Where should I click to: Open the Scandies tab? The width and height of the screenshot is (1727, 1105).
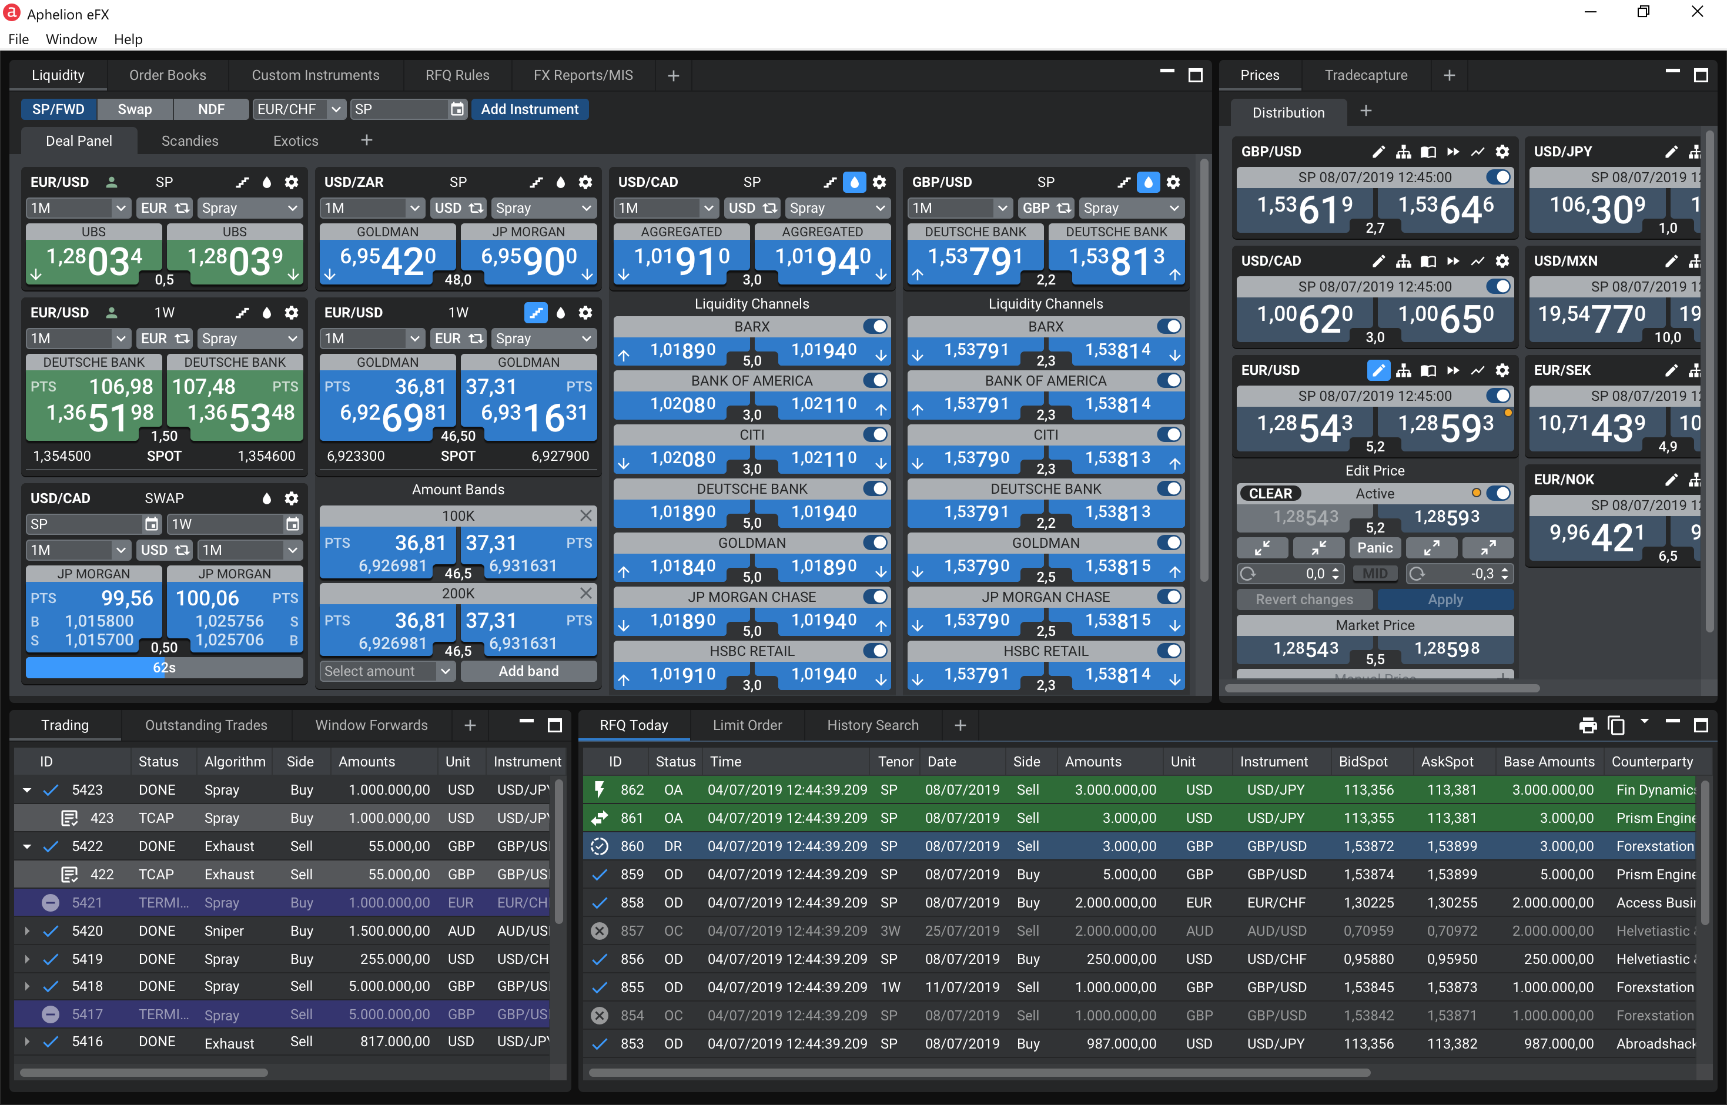click(189, 141)
